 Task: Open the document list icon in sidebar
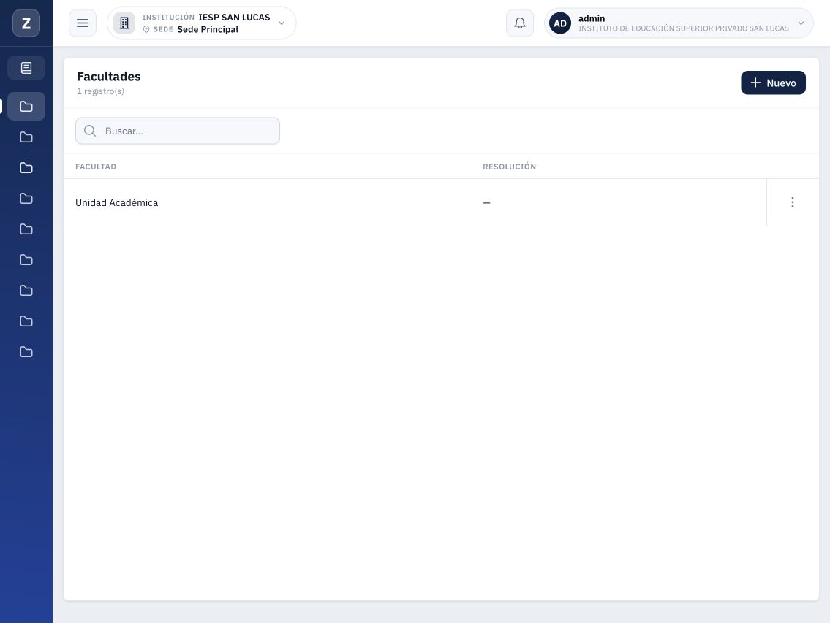click(26, 68)
